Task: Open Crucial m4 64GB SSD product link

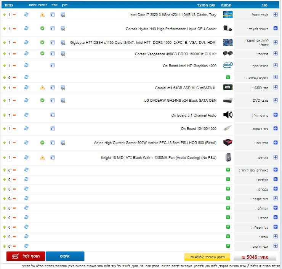Action: (186, 88)
